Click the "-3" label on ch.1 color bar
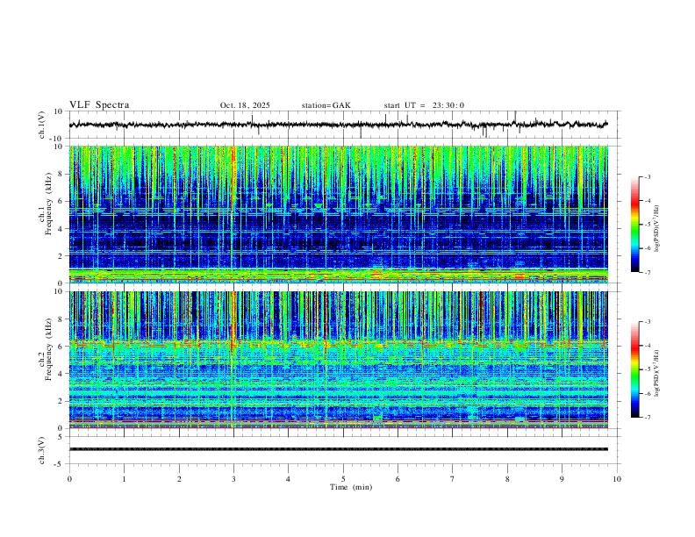Viewport: 695px width, 537px height. [648, 176]
